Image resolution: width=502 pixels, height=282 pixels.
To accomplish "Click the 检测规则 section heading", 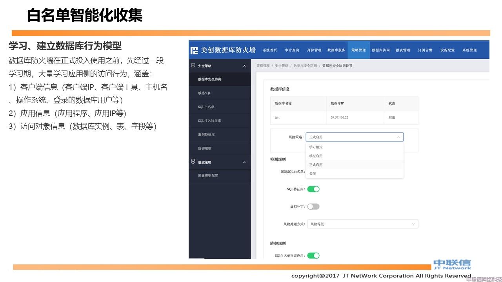I will tap(278, 159).
